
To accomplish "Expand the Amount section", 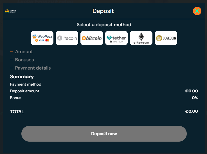I will pos(24,52).
